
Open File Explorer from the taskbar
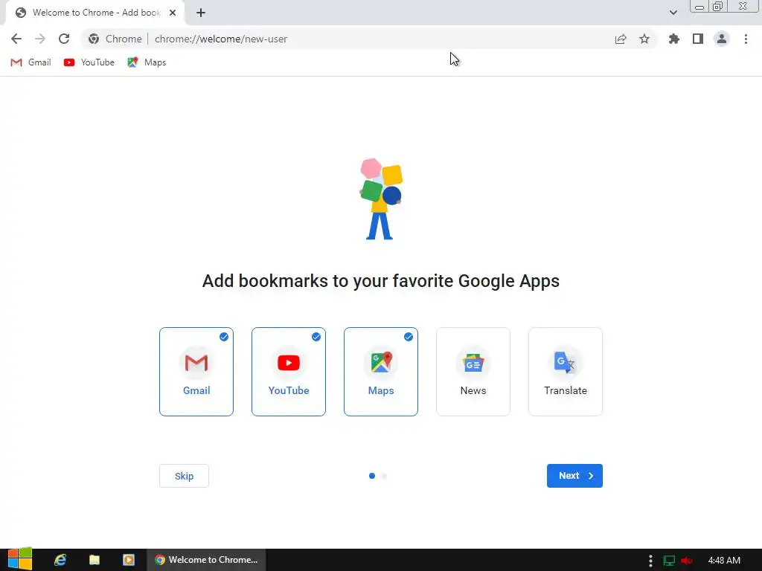pos(95,560)
